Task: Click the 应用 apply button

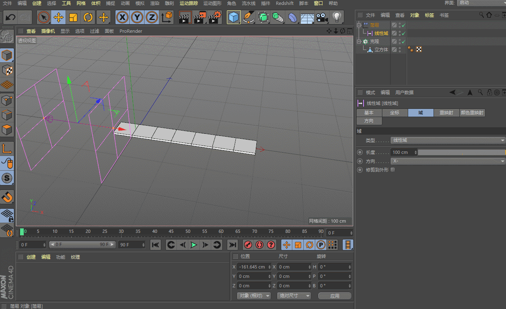Action: click(x=334, y=295)
